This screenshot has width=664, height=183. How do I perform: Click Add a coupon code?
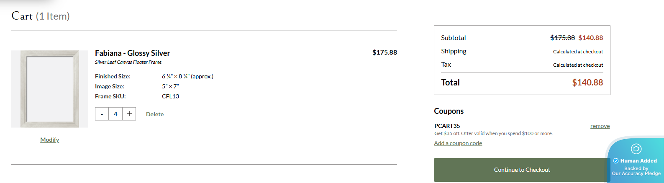[x=458, y=143]
